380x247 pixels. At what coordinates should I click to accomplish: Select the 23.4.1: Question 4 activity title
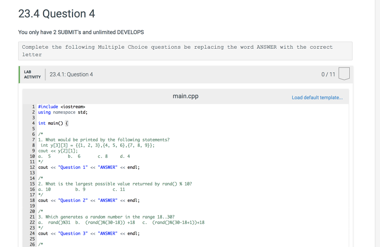(71, 75)
